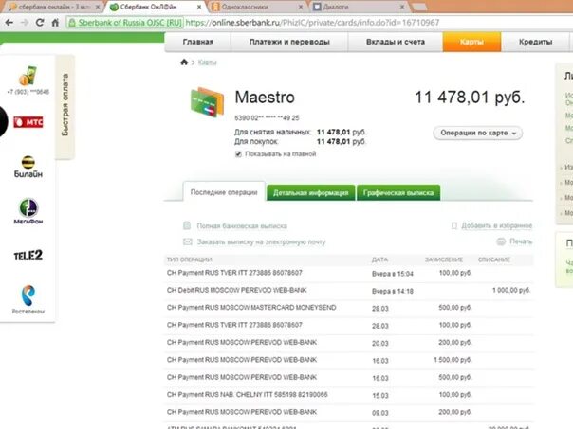
Task: Open Платежи и переводы menu section
Action: coord(289,42)
